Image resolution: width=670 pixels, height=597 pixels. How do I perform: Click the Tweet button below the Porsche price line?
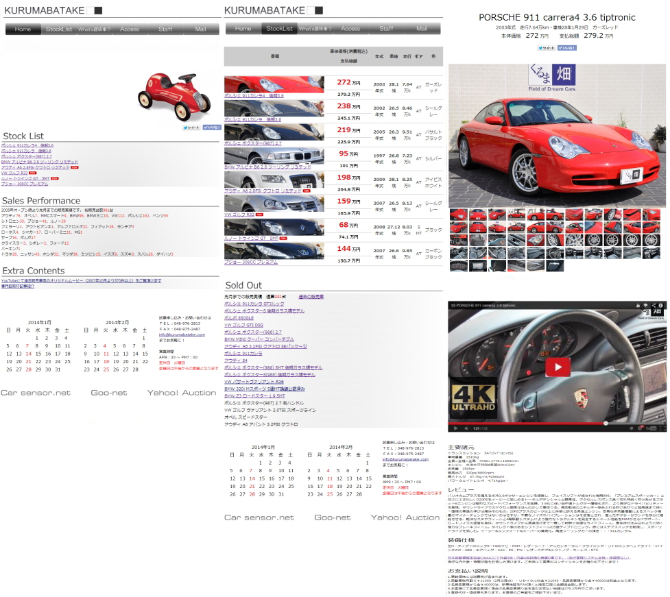click(x=547, y=48)
